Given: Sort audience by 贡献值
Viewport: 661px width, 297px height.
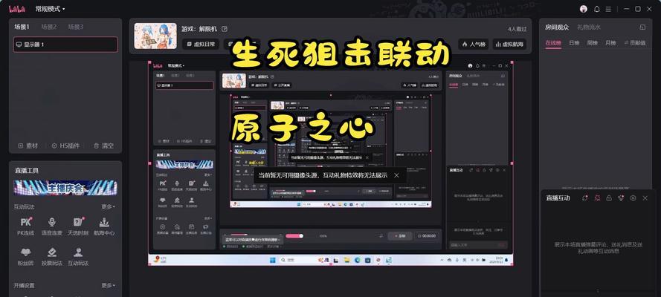Looking at the screenshot, I should 634,43.
